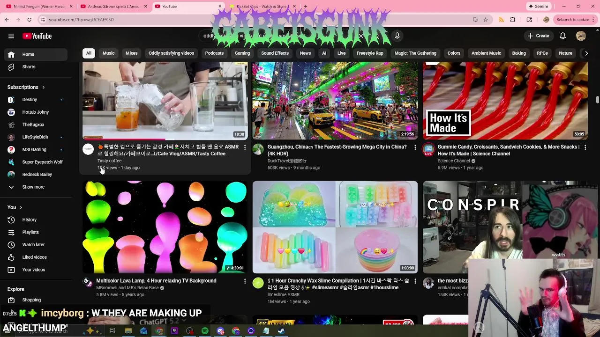The image size is (600, 337).
Task: Open the MSI Gaming subscription
Action: point(36,149)
